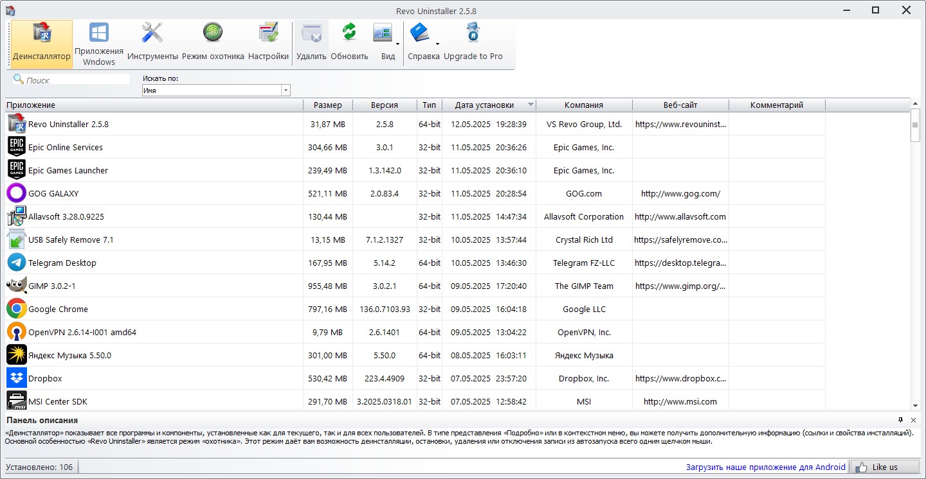The image size is (926, 479).
Task: Select the OpenVPN program icon
Action: coord(17,332)
